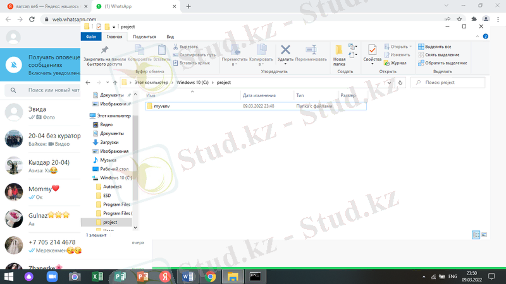Show hidden system tray icons
The height and width of the screenshot is (284, 506).
(424, 276)
